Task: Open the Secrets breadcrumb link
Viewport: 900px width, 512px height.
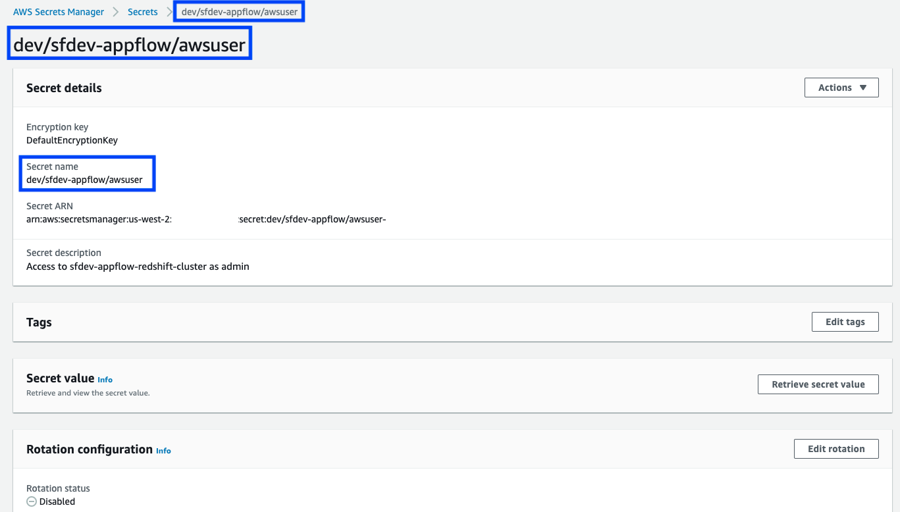Action: [143, 12]
